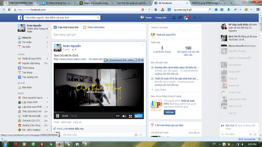Select Thêm ảnh/video tab

tap(94, 27)
